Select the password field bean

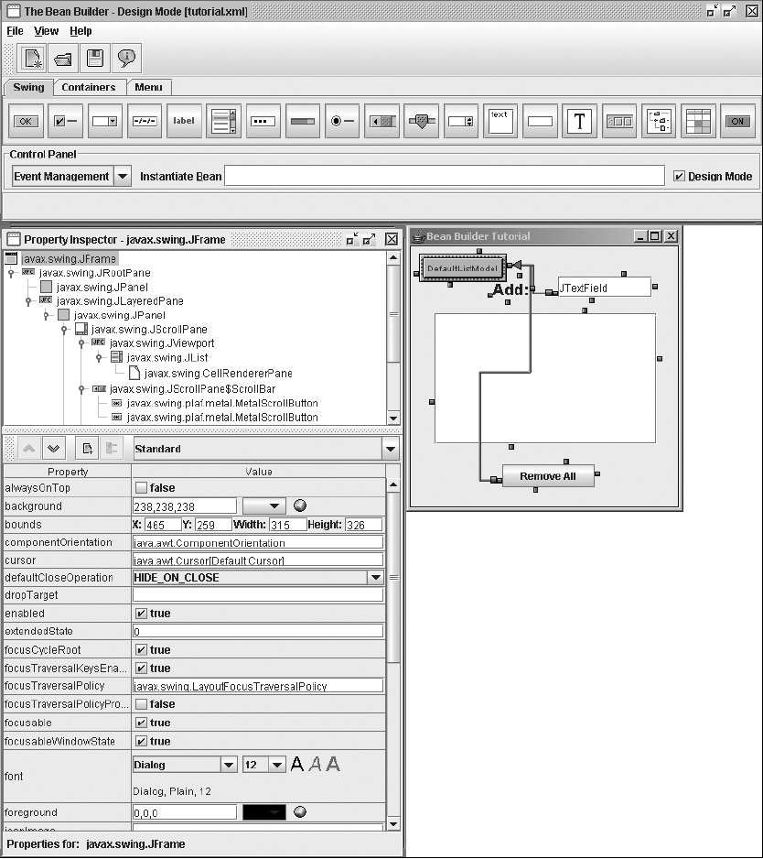[x=263, y=121]
